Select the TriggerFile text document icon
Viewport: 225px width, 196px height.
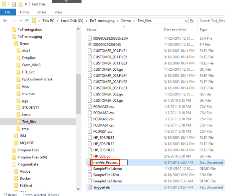[90, 187]
